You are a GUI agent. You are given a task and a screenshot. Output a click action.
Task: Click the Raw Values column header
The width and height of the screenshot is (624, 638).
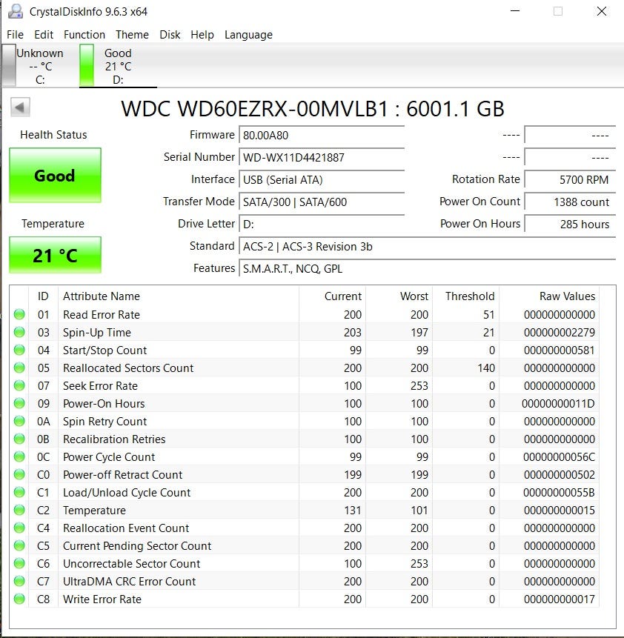tap(549, 296)
